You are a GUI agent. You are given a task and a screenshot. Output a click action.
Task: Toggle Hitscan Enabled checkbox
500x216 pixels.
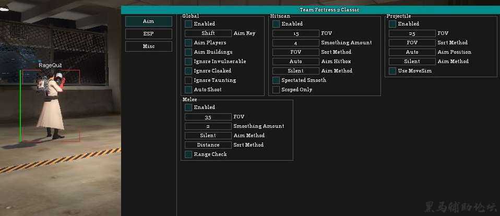(x=276, y=24)
